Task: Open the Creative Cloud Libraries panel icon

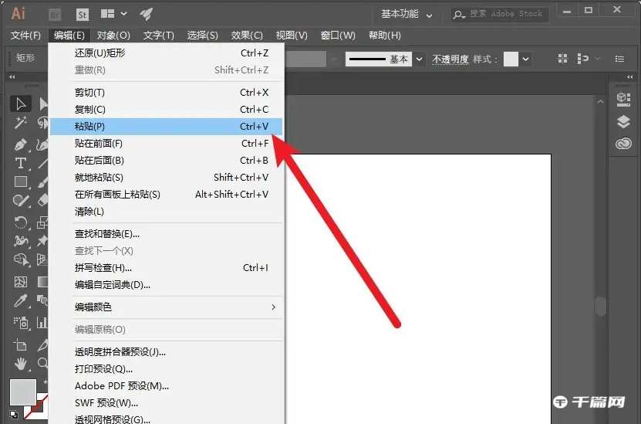Action: point(623,144)
